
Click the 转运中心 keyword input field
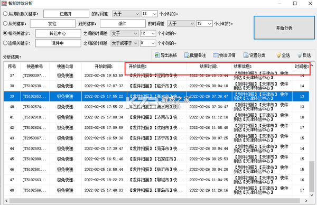click(58, 33)
